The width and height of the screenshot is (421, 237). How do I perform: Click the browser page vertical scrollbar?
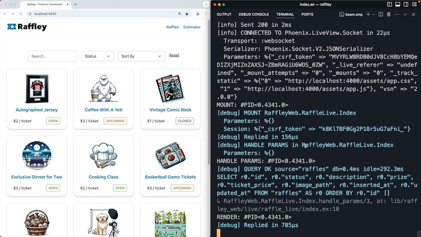(209, 93)
